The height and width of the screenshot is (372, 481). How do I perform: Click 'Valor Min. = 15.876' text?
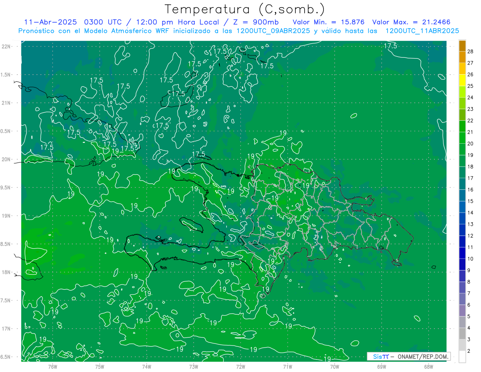pyautogui.click(x=329, y=22)
